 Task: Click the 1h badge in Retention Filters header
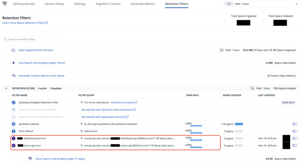click(252, 88)
